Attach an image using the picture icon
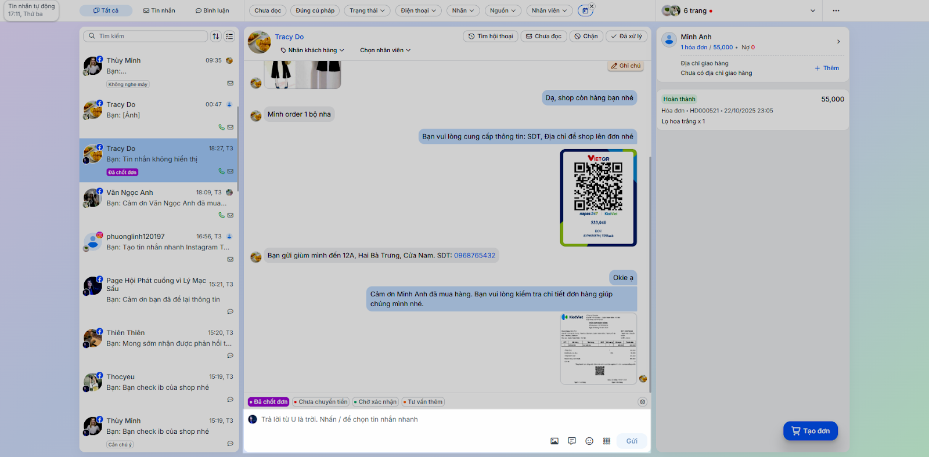This screenshot has height=457, width=929. coord(554,441)
